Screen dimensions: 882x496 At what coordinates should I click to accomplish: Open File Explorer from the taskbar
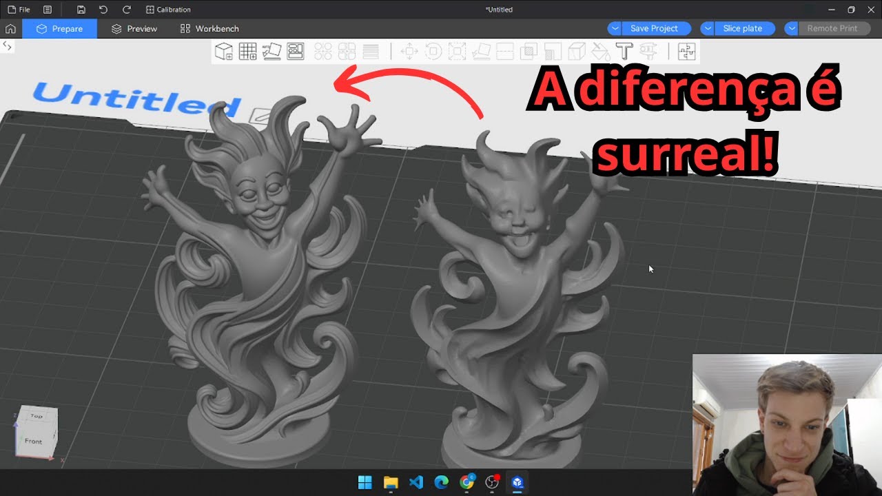[x=391, y=482]
